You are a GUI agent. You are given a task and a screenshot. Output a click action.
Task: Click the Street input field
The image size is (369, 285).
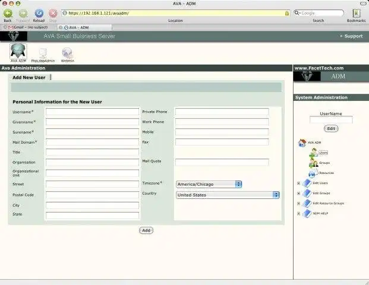click(x=92, y=184)
